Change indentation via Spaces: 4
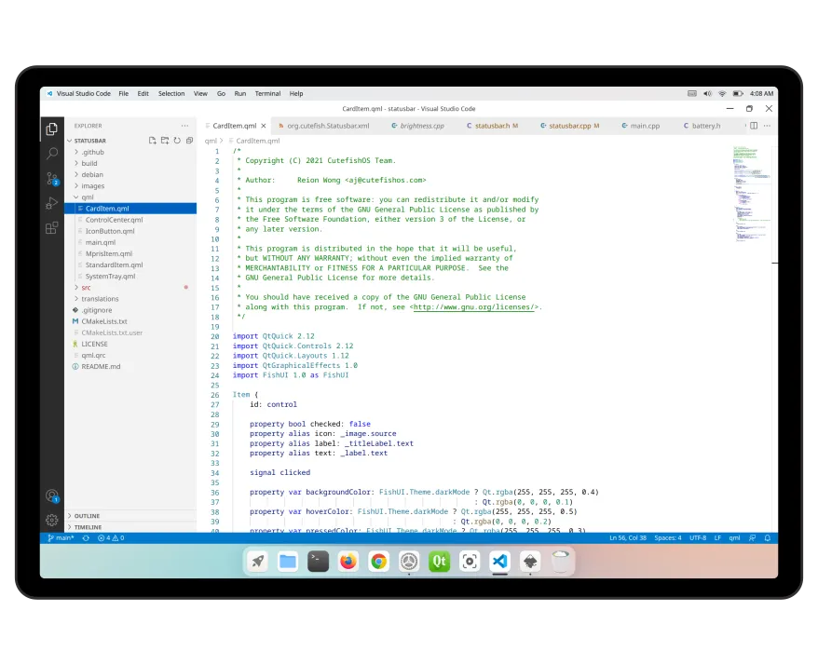 [x=668, y=537]
